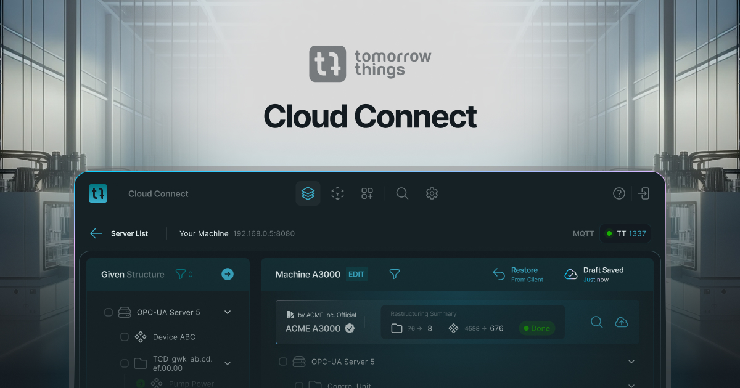Select the Layers view in the top navigation
The image size is (740, 388).
pos(308,193)
